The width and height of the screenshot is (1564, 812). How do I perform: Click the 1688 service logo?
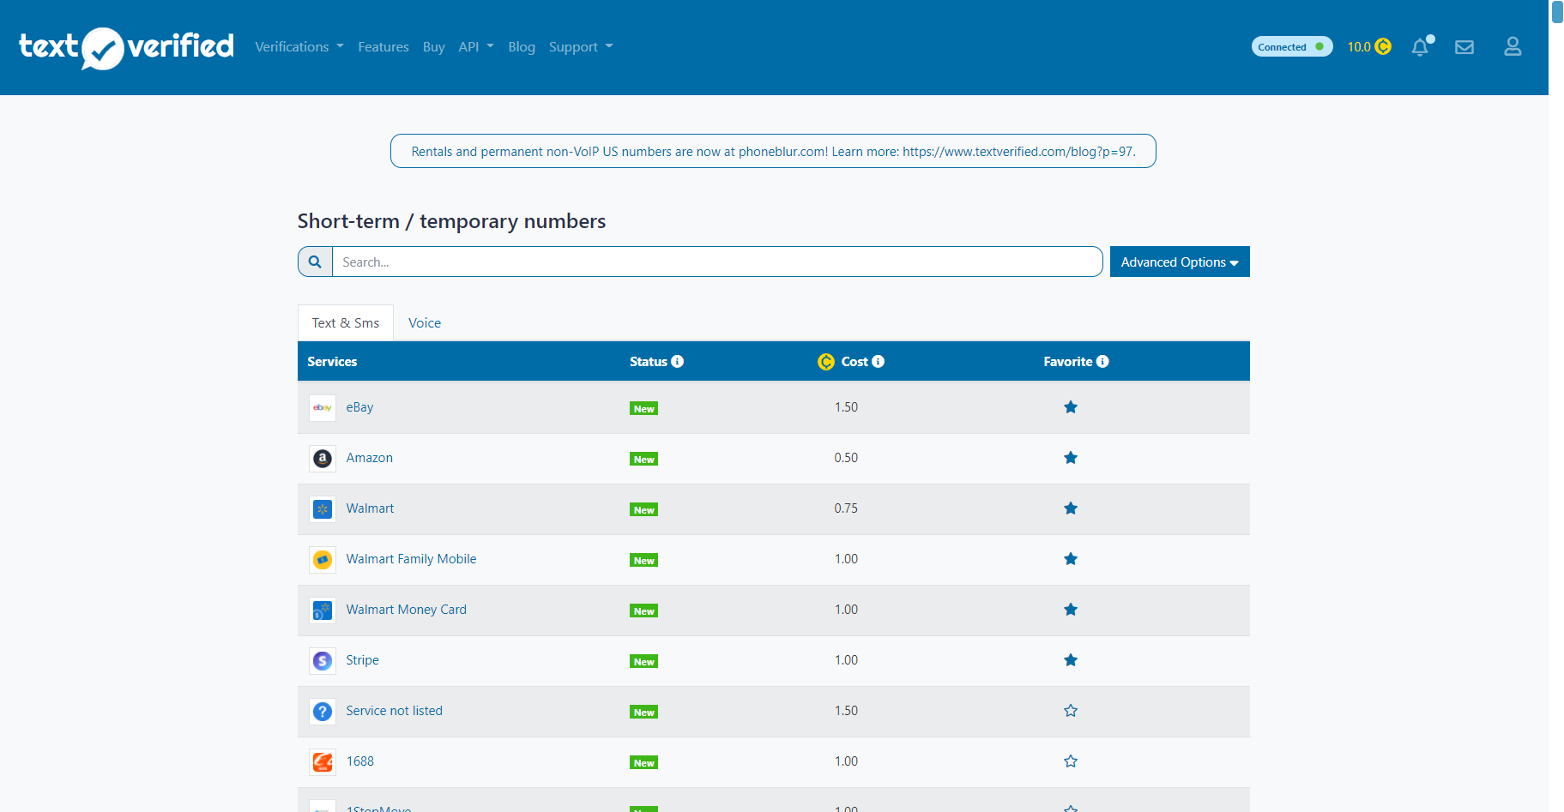[323, 761]
